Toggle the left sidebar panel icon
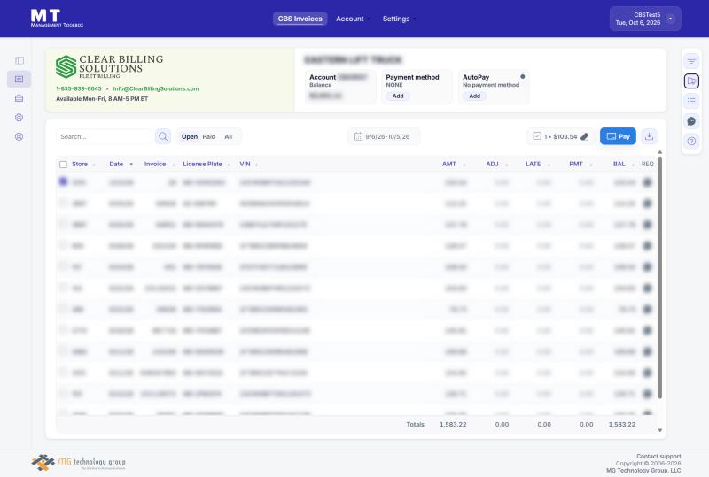This screenshot has height=477, width=709. tap(19, 60)
